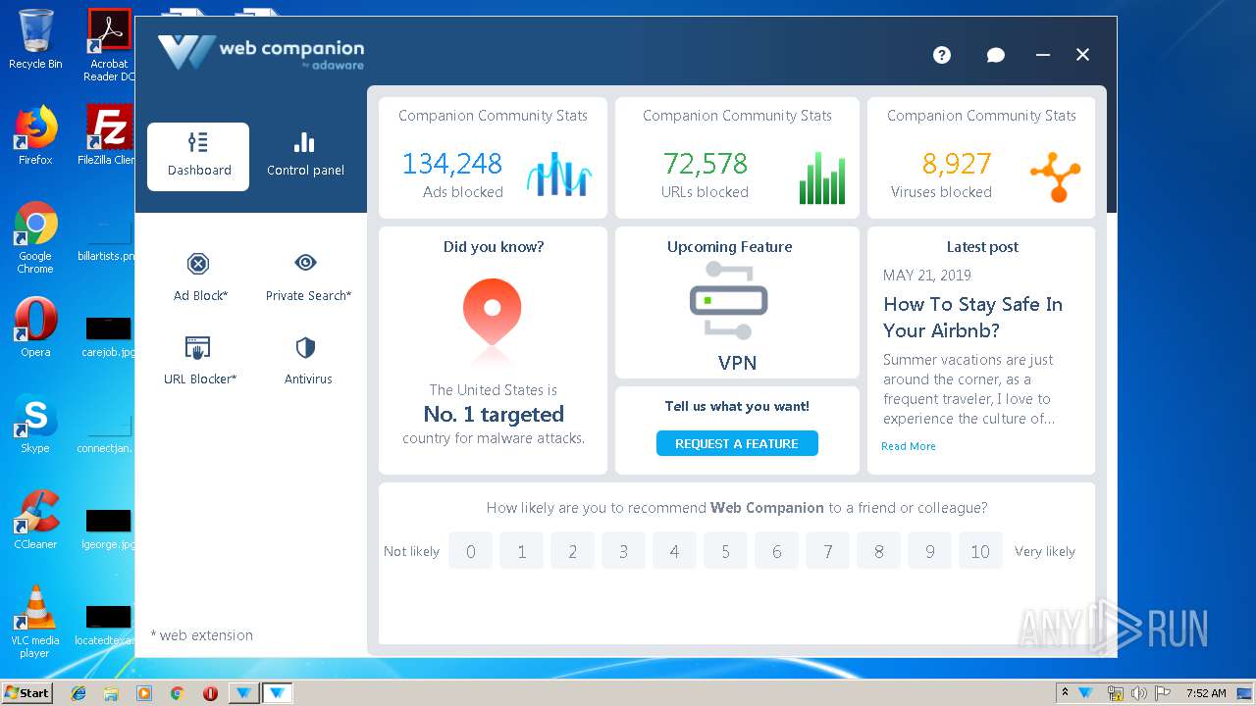Open Private Search feature

tap(307, 277)
